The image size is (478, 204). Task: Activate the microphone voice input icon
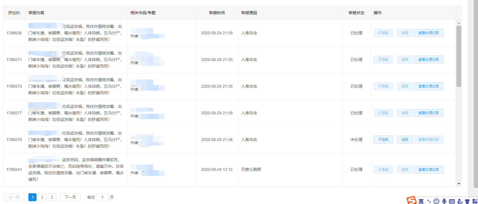point(444,201)
